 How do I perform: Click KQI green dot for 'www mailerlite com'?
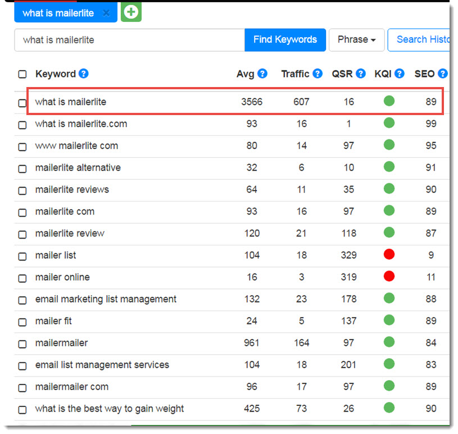coord(389,145)
